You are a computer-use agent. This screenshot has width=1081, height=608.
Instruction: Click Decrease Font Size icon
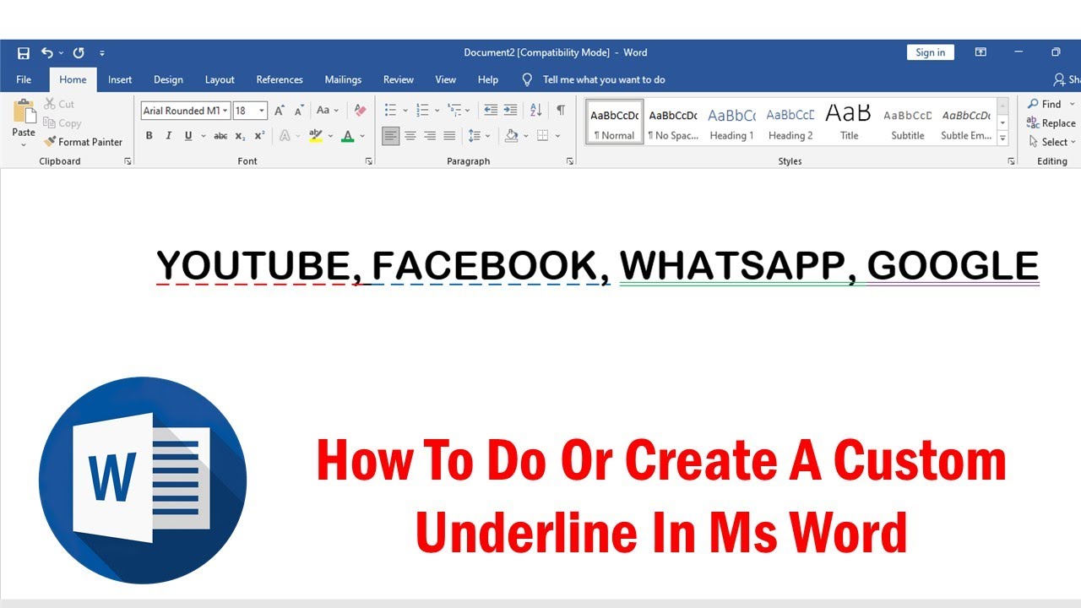298,111
